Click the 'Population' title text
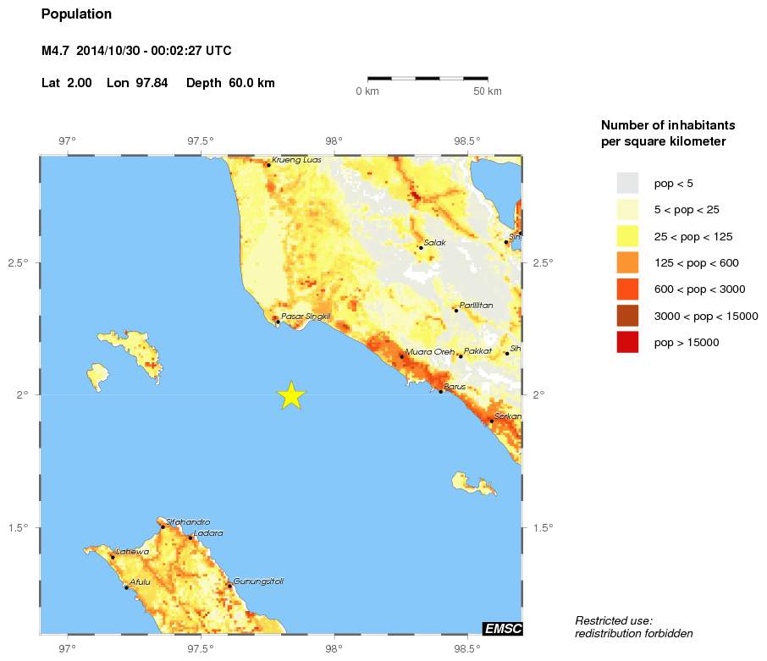This screenshot has width=767, height=661. coord(76,14)
